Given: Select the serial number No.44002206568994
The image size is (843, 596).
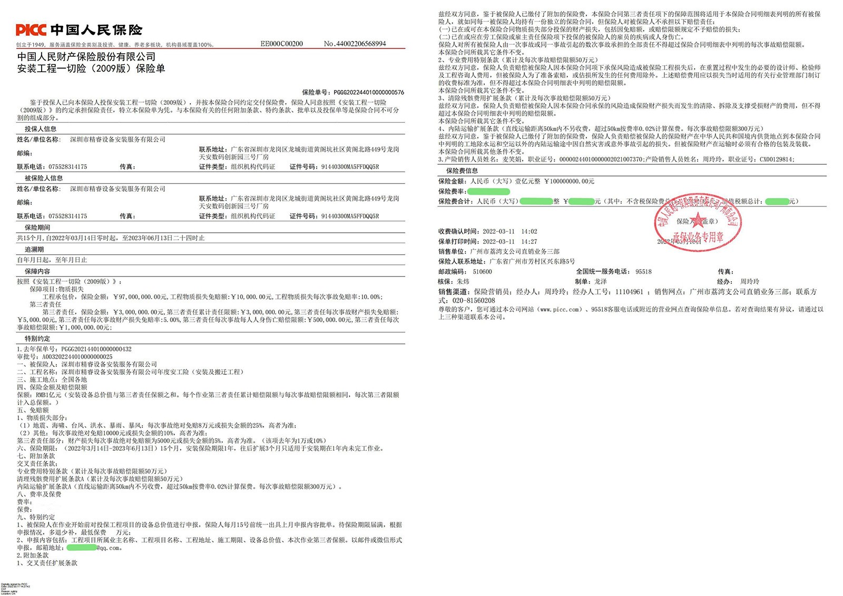Looking at the screenshot, I should (x=355, y=44).
